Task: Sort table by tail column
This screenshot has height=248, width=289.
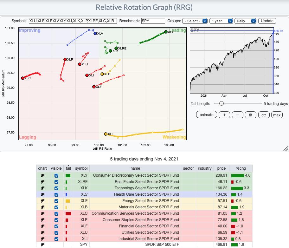Action: coord(68,168)
